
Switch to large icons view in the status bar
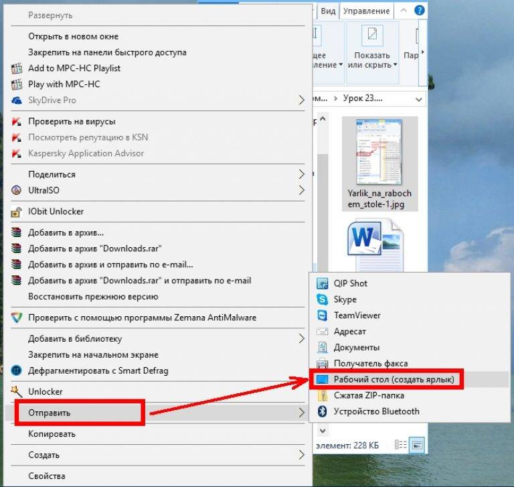[416, 445]
